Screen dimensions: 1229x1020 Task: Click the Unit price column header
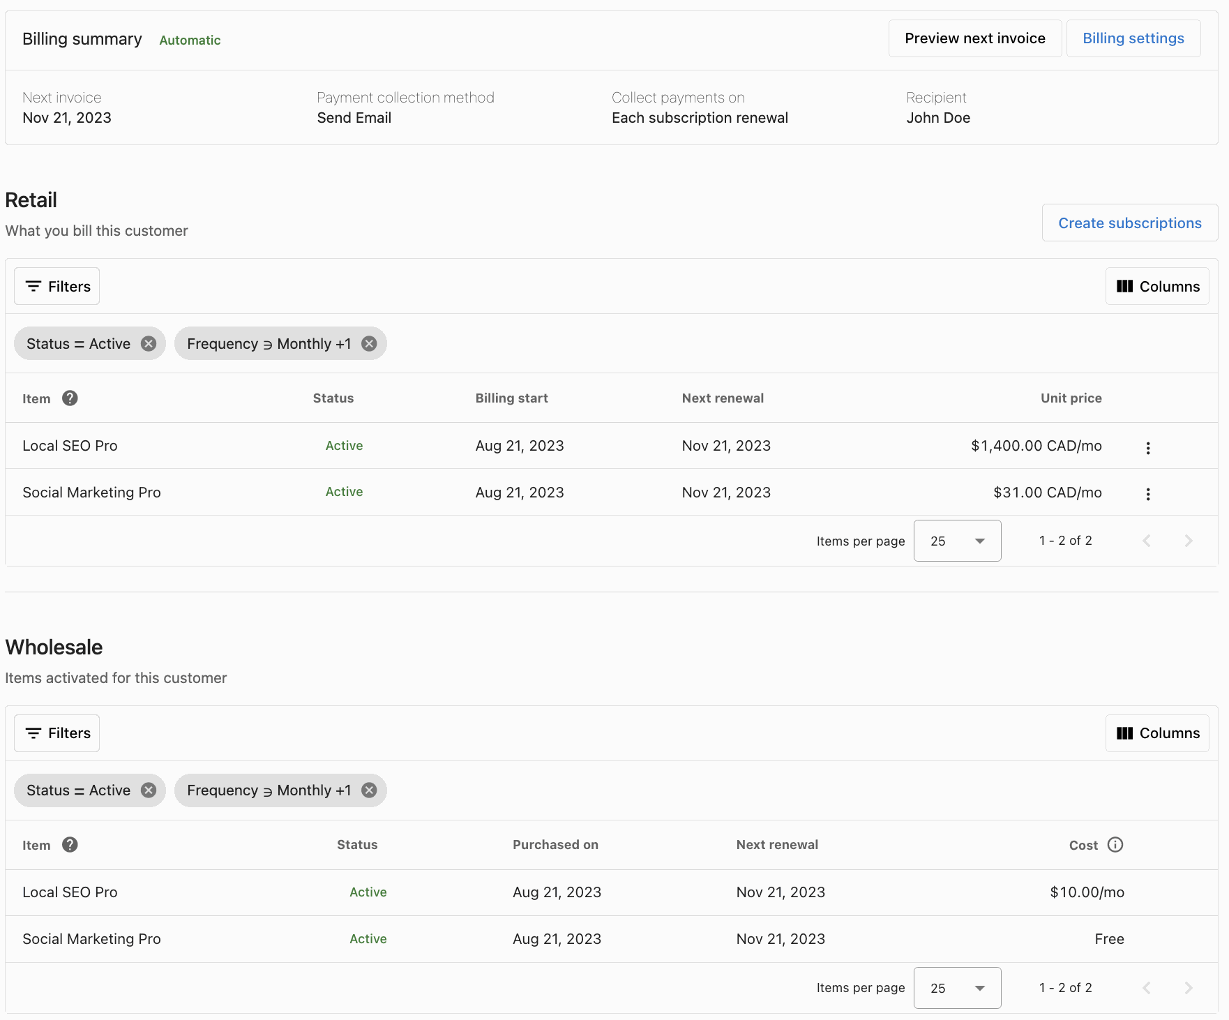click(1071, 398)
